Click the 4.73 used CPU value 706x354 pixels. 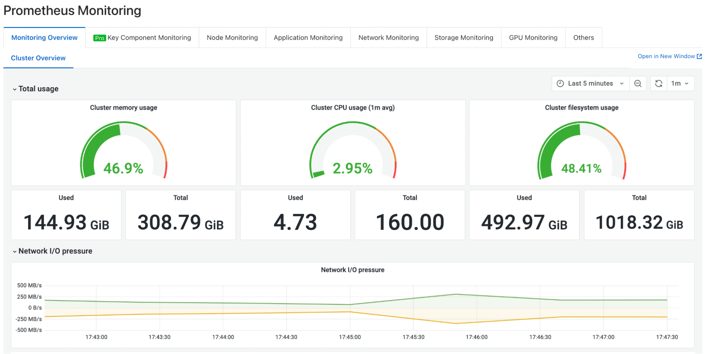click(295, 223)
